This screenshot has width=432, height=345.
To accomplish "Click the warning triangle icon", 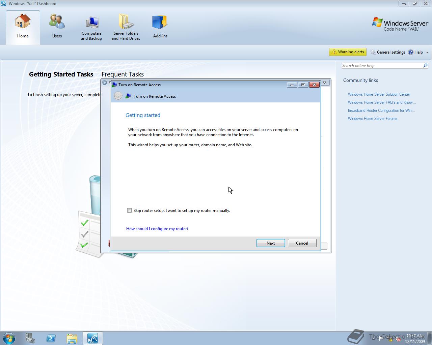I will pos(334,52).
